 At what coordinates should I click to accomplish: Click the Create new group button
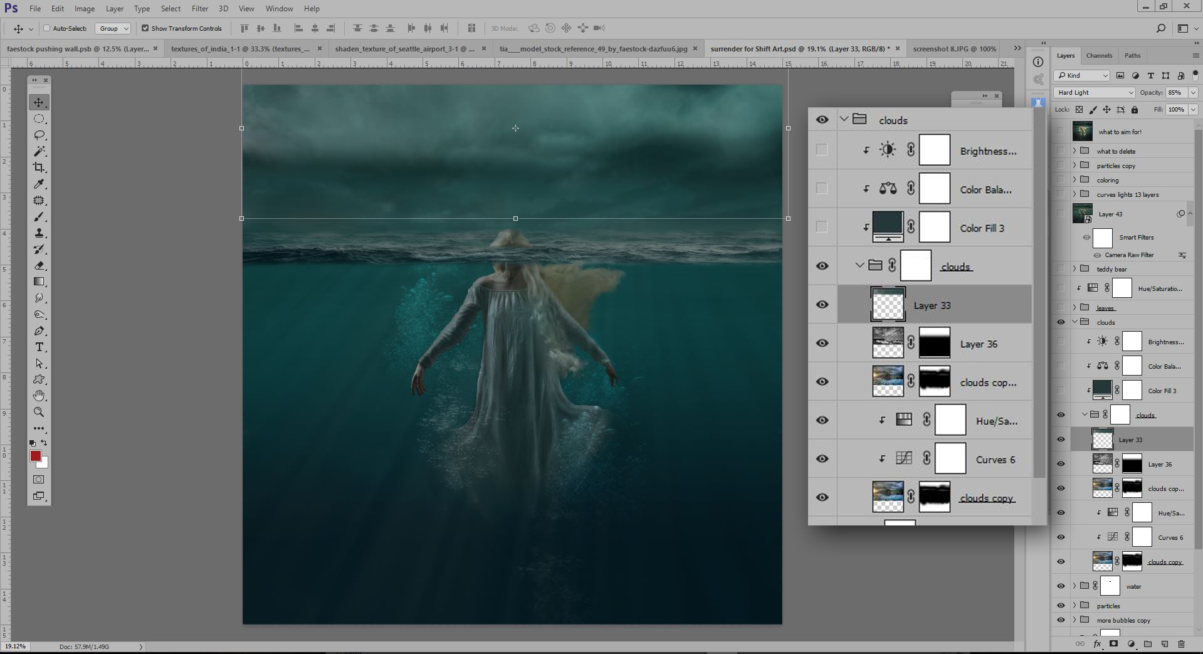click(x=1148, y=643)
